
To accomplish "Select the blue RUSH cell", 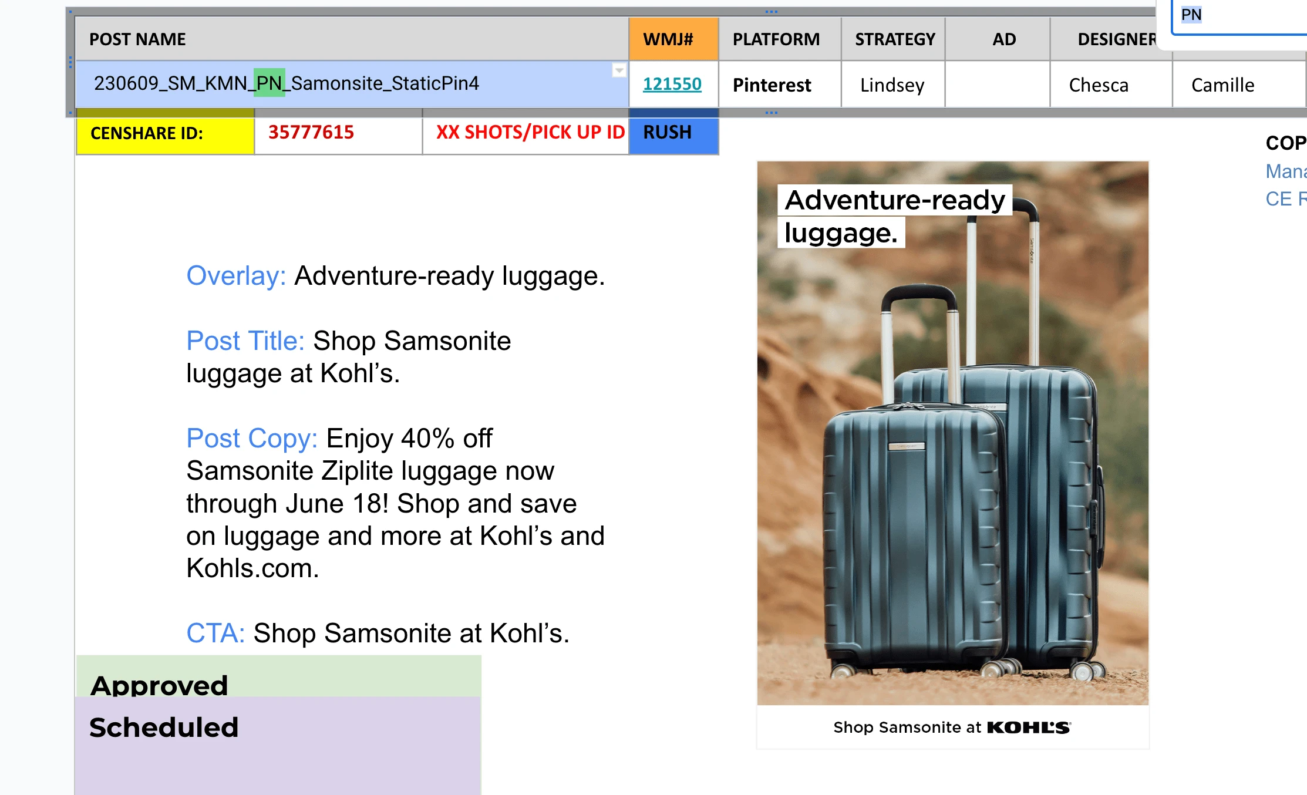I will click(673, 133).
